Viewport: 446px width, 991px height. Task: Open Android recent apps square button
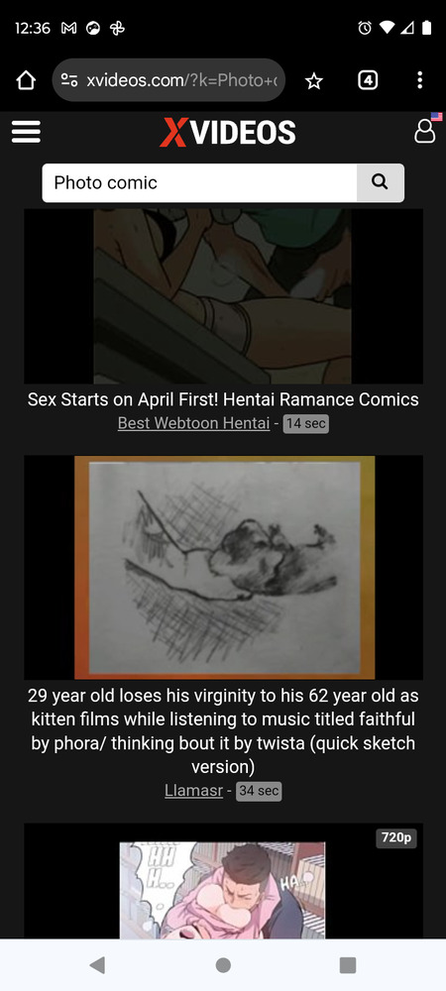pos(348,964)
